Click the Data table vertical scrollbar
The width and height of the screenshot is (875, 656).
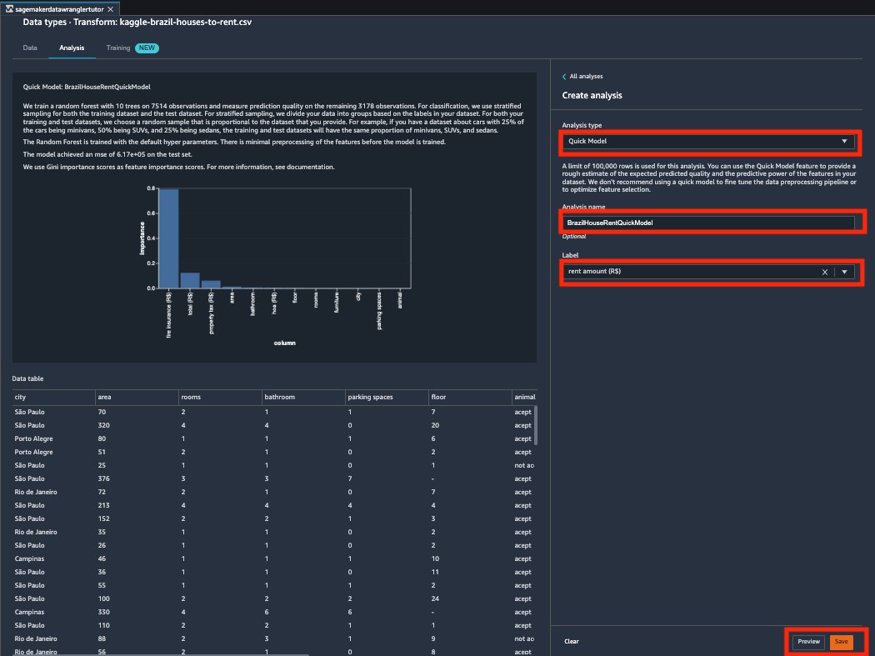(536, 425)
